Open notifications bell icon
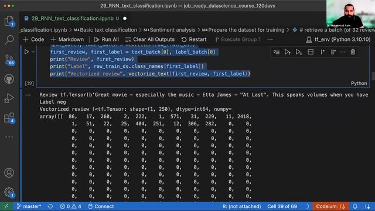 355,206
